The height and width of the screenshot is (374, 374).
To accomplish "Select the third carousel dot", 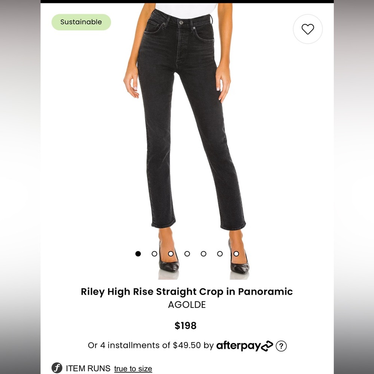I will click(171, 253).
